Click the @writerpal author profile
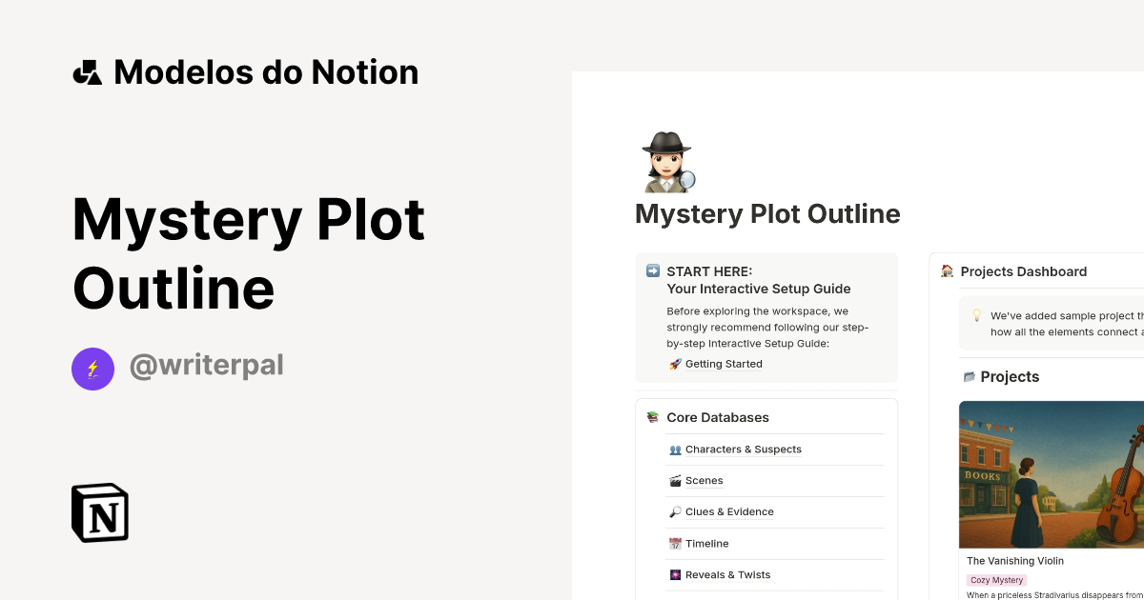This screenshot has height=600, width=1144. (206, 365)
